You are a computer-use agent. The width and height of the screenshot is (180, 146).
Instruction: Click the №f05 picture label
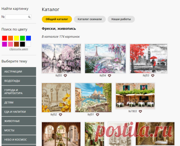pyautogui.click(x=59, y=75)
